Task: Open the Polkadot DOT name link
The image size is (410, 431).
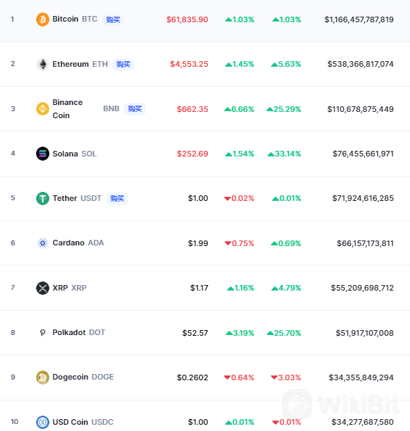Action: point(79,332)
